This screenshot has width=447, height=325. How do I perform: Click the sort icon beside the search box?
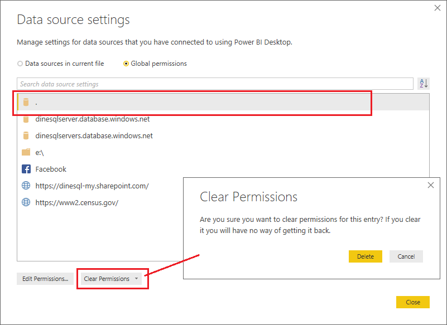tap(424, 83)
